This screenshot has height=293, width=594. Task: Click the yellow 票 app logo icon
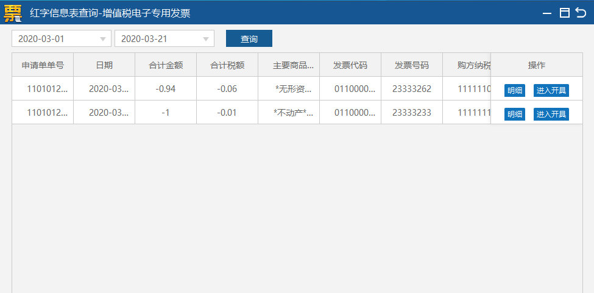(13, 13)
